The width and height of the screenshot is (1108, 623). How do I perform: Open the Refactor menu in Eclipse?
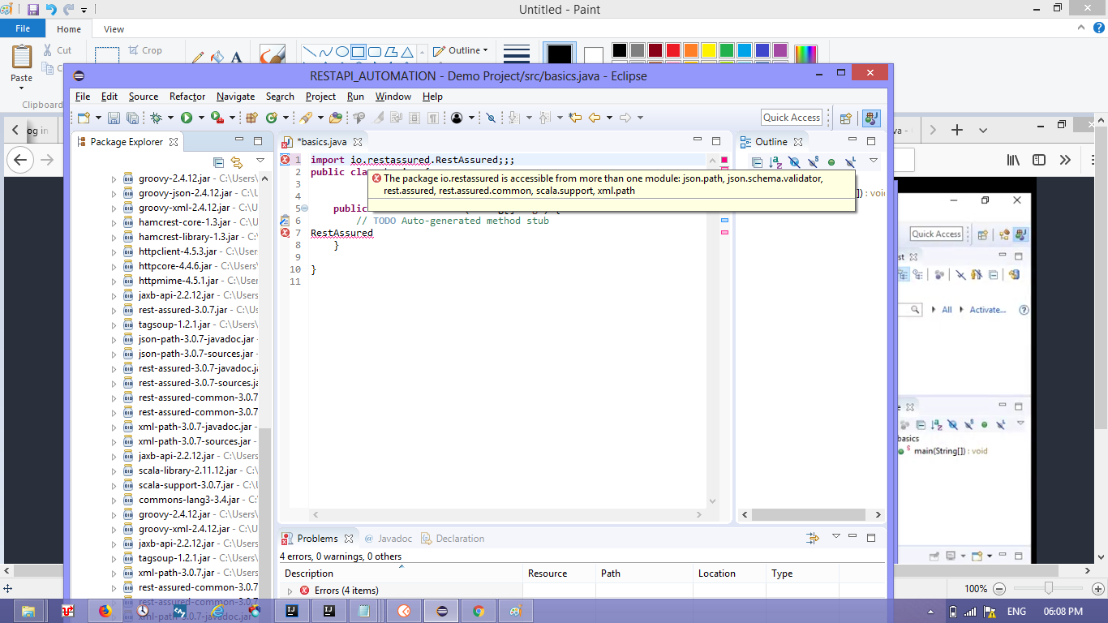pyautogui.click(x=187, y=97)
